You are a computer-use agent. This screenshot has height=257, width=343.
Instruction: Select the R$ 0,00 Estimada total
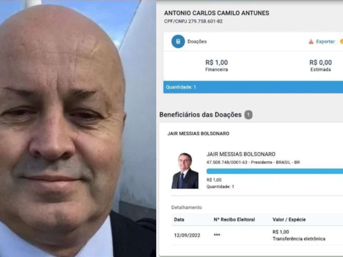(x=320, y=65)
